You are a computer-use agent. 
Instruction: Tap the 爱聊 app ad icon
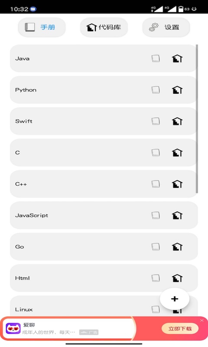13,328
